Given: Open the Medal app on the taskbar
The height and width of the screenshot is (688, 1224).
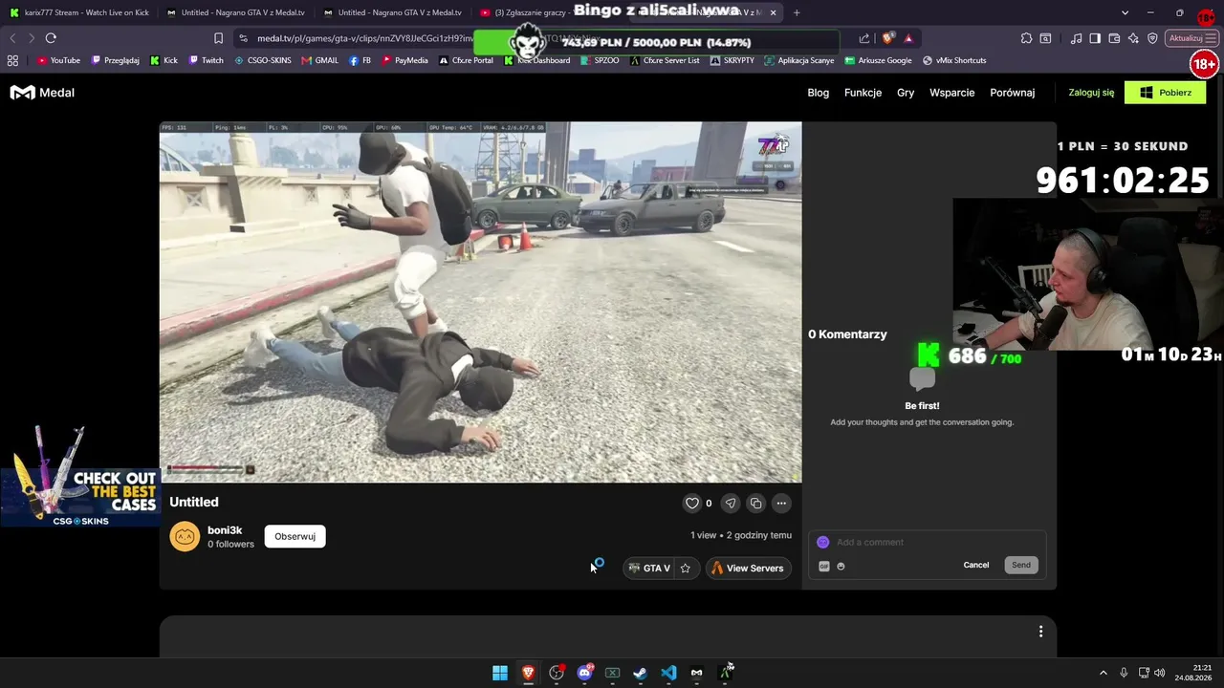Looking at the screenshot, I should coord(696,673).
